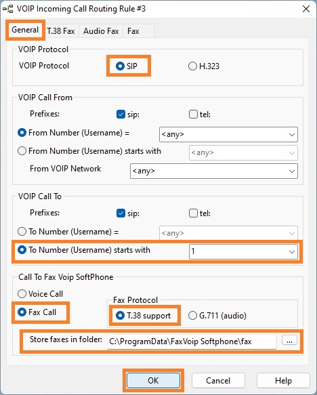Screen dimensions: 317x395
Task: Enable tel: prefix under VOIP Call To
Action: [x=193, y=213]
